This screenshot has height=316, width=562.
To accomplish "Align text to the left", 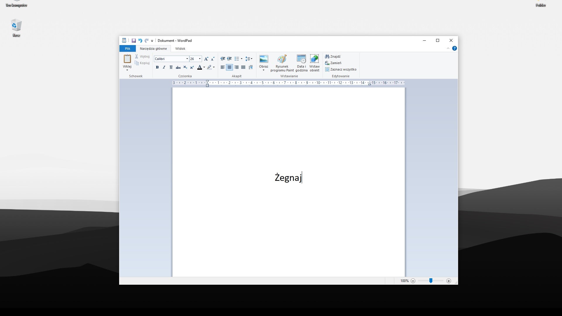I will (x=223, y=67).
